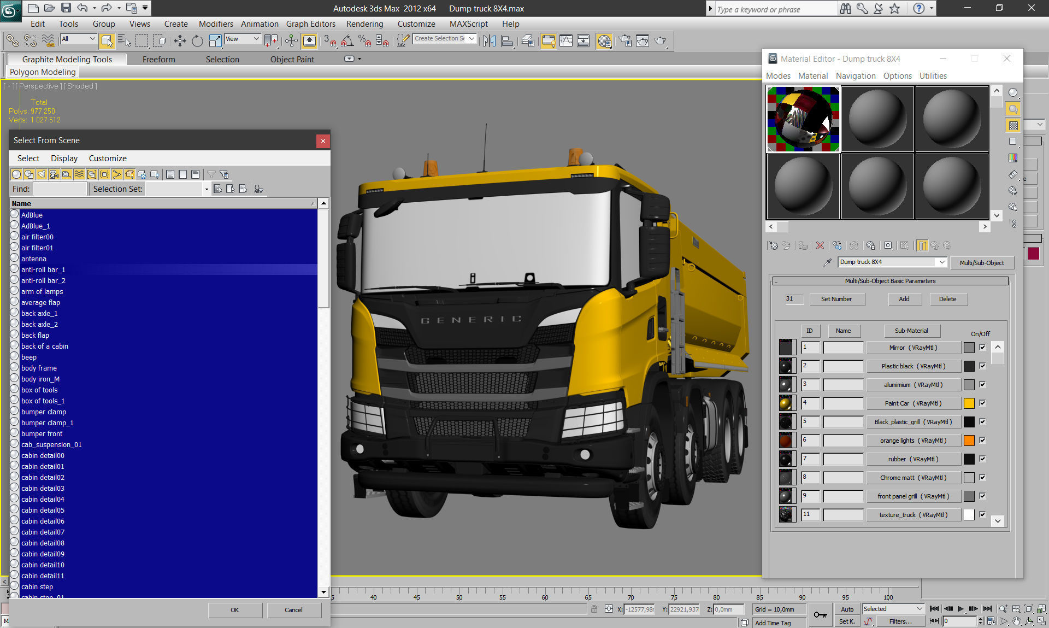Click Cancel in Select From Scene dialog
Viewport: 1049px width, 628px height.
pos(293,610)
